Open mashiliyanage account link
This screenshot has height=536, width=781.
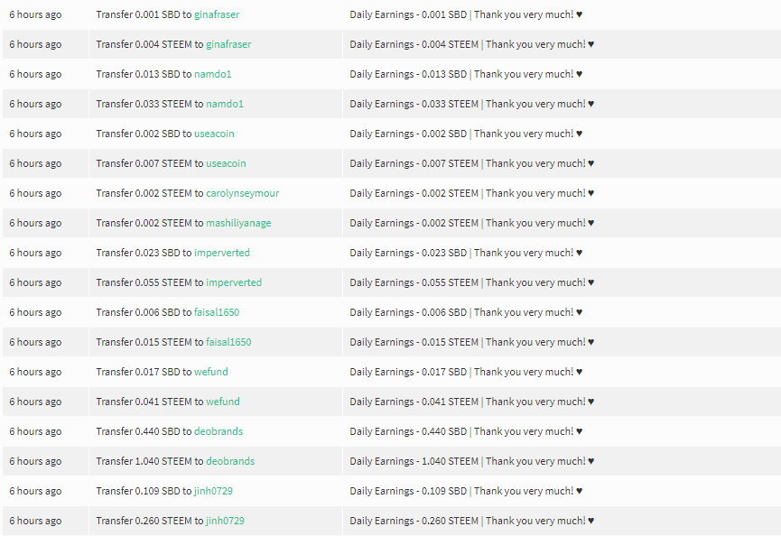(238, 224)
